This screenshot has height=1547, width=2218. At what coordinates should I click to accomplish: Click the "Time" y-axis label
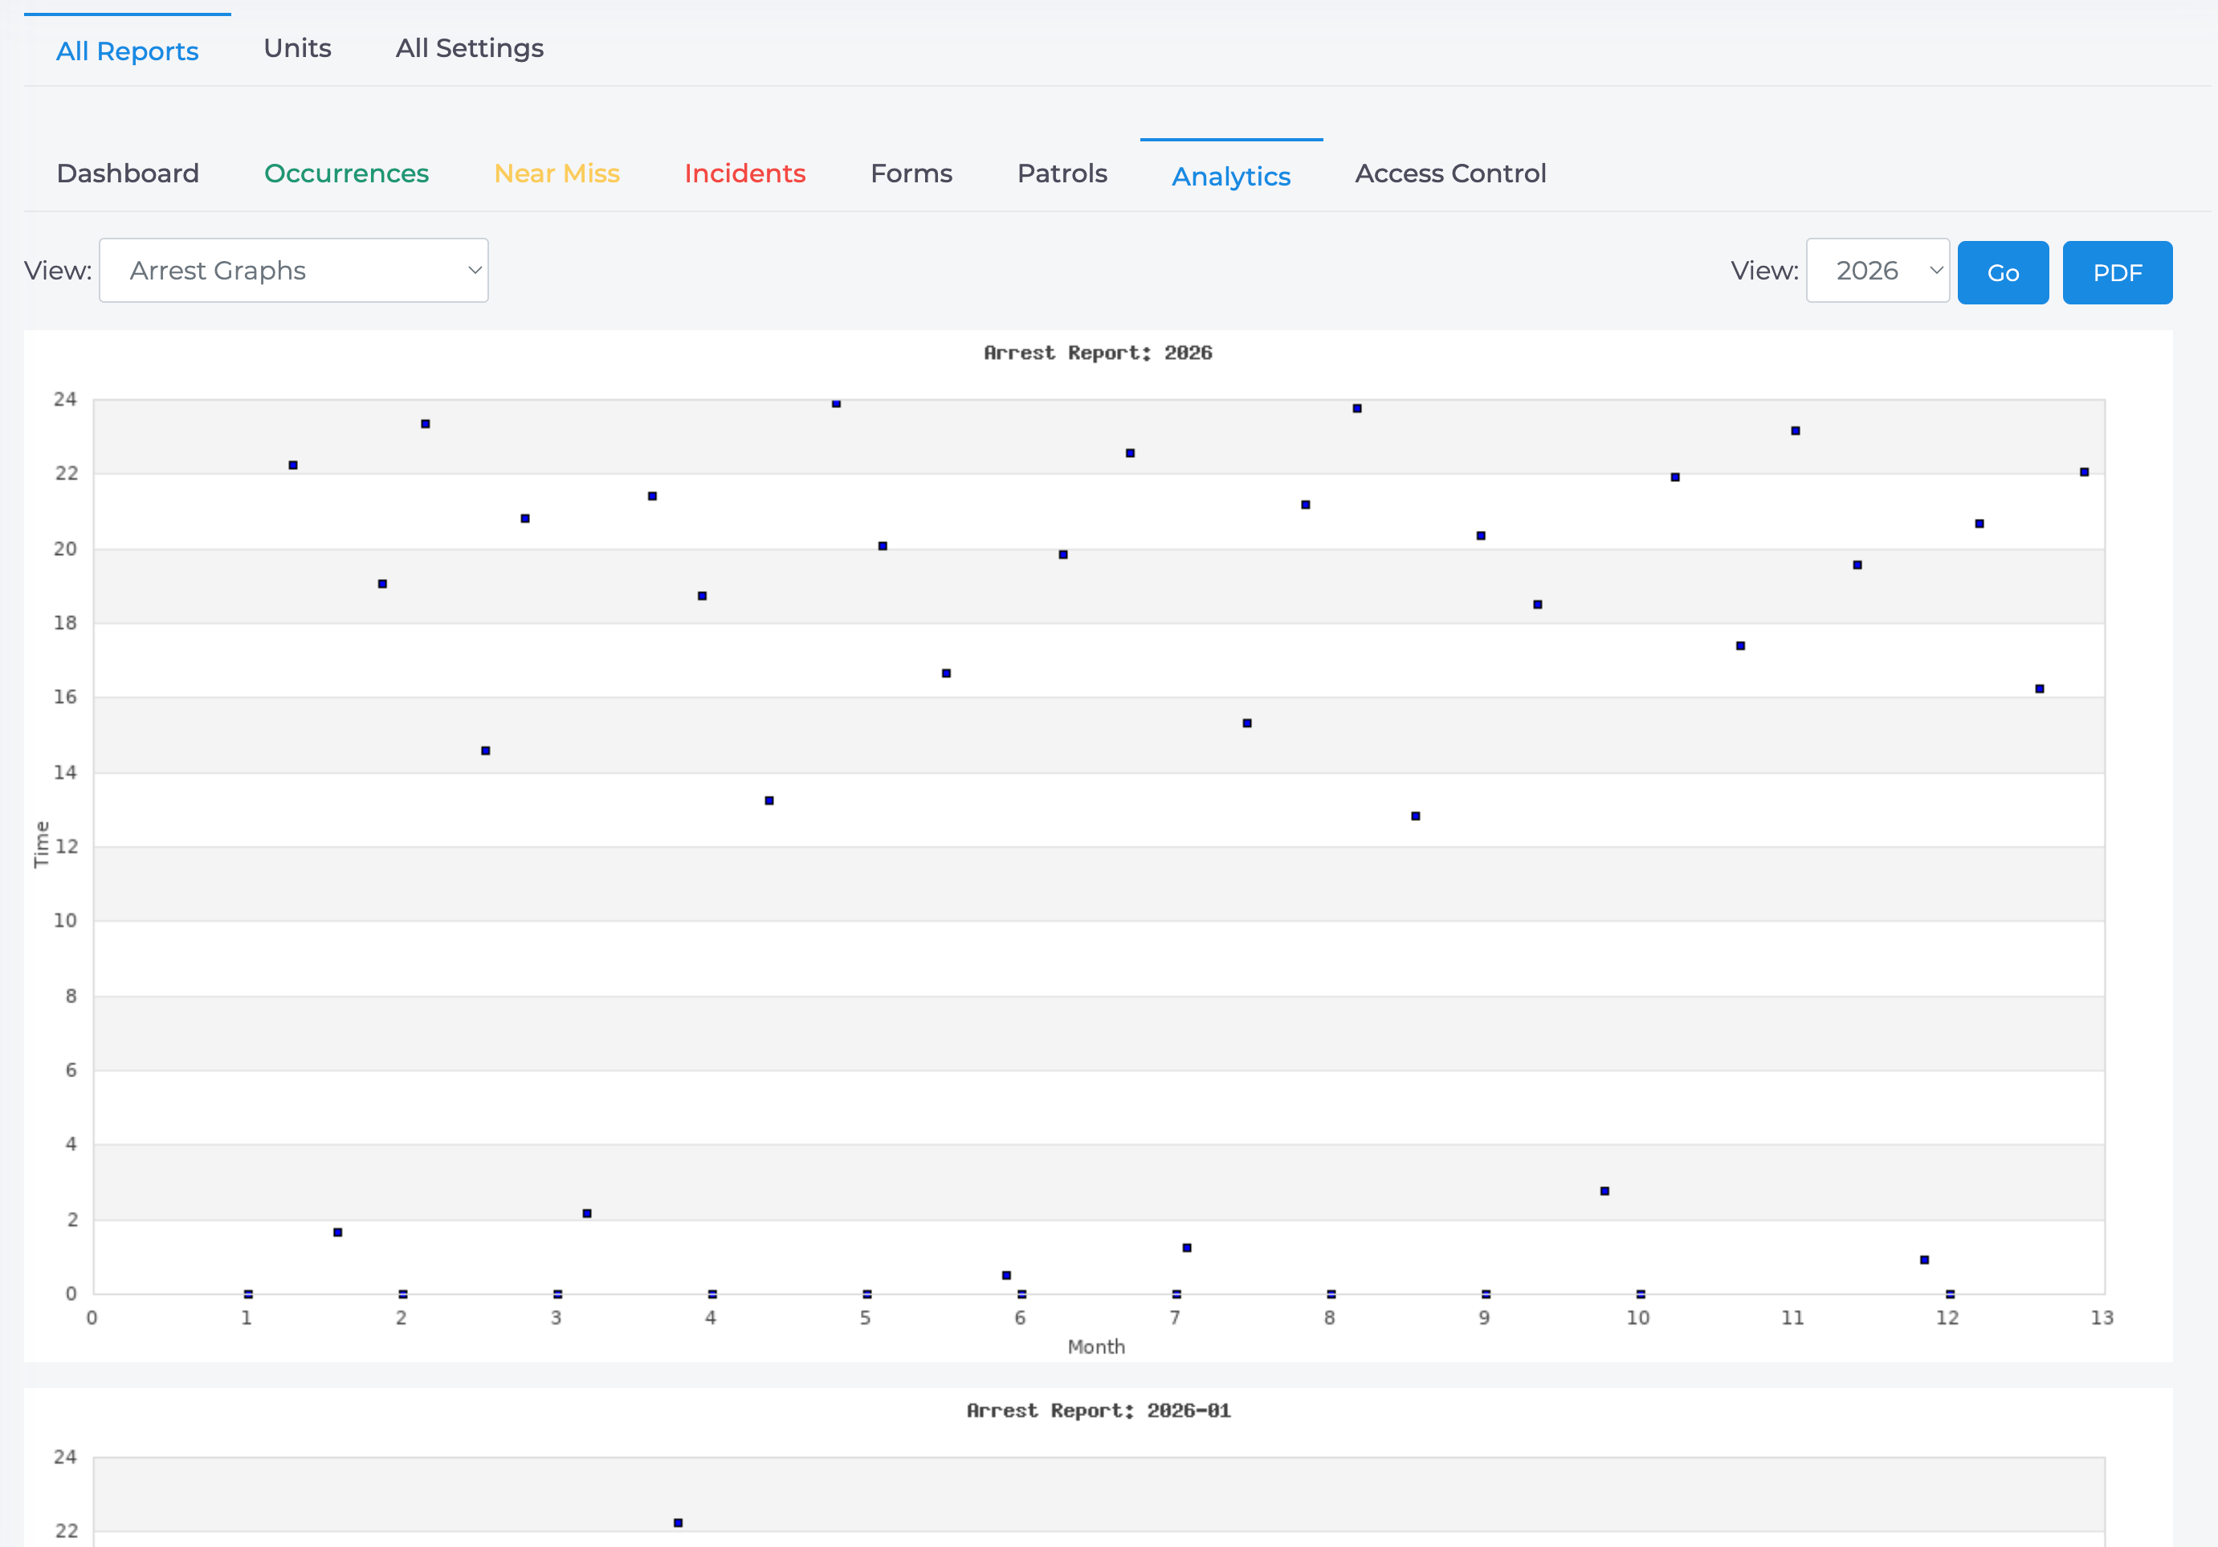click(41, 844)
